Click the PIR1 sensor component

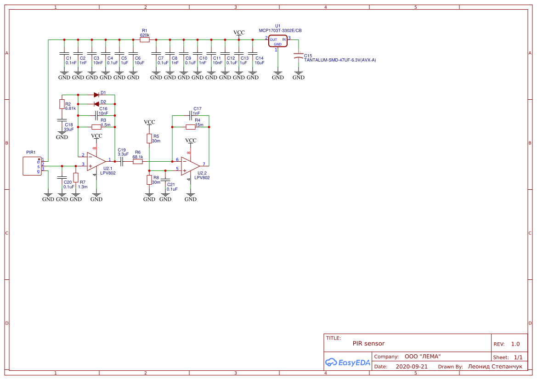[x=32, y=166]
